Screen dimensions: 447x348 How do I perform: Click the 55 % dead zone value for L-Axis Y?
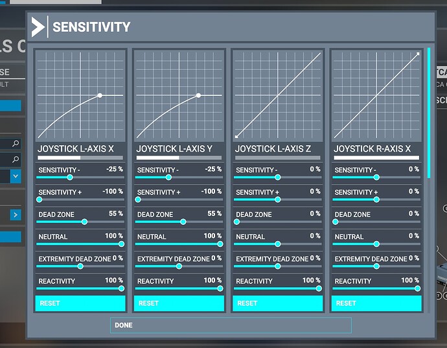(214, 214)
